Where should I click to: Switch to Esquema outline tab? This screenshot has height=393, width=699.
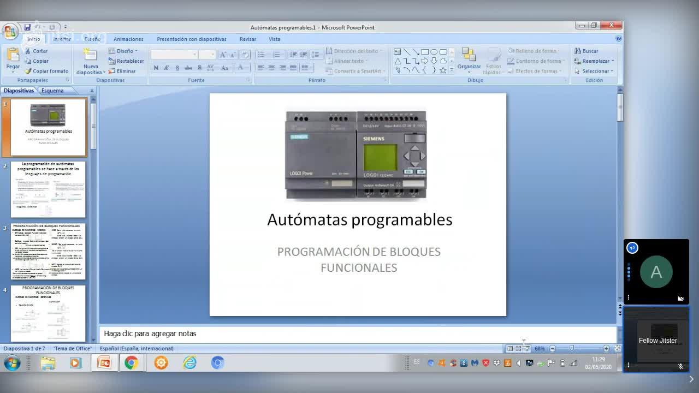pyautogui.click(x=52, y=91)
